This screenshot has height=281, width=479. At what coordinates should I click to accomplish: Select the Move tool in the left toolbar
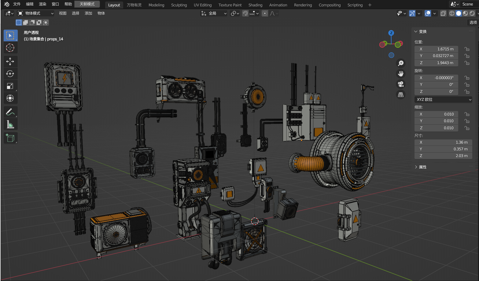click(10, 61)
